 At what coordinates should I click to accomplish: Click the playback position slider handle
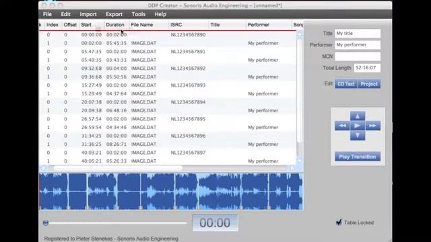(46, 223)
